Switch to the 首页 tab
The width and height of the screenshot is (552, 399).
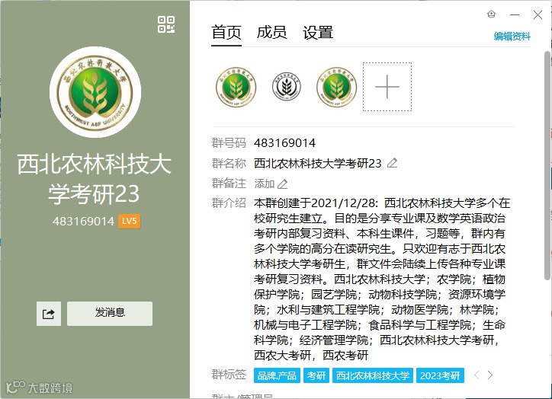pos(226,33)
